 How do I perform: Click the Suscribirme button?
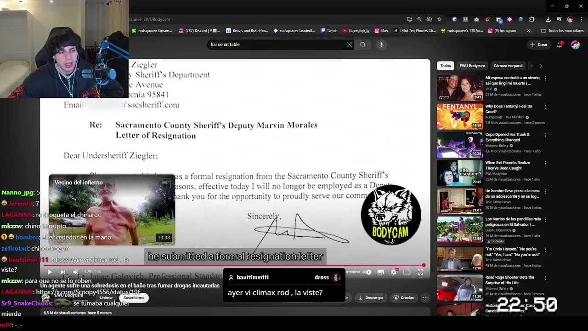[134, 298]
